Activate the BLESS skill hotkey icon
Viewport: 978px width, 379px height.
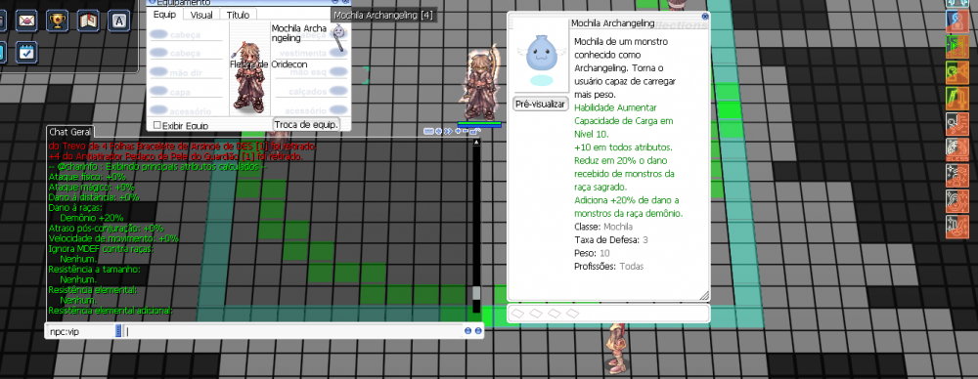(956, 149)
